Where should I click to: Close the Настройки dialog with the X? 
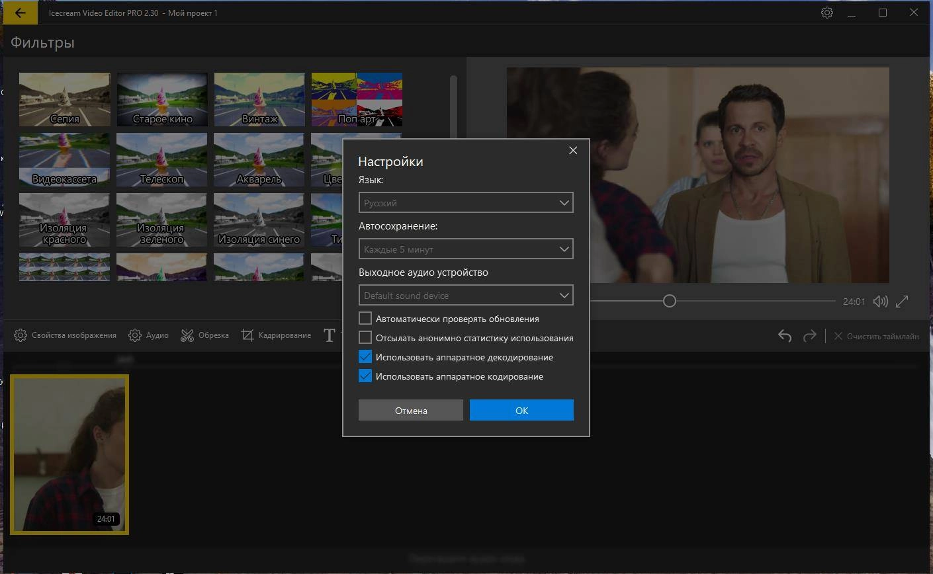point(573,151)
